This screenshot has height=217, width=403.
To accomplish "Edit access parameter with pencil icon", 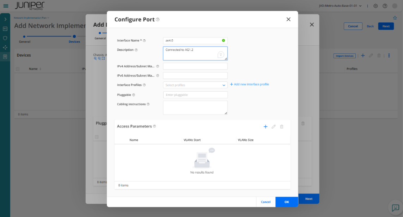I will click(274, 127).
